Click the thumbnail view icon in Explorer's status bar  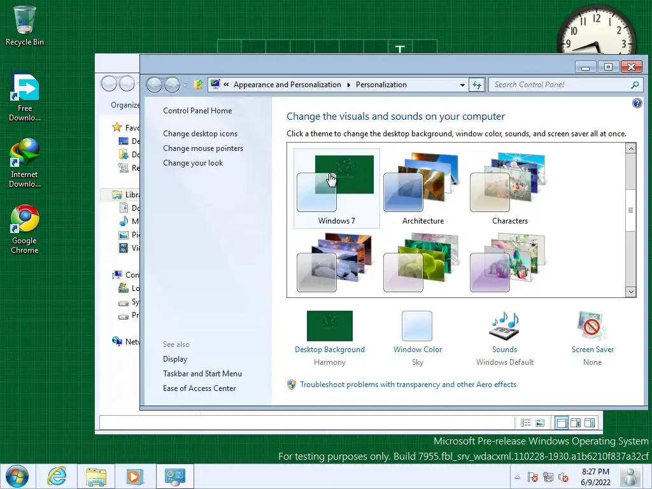(540, 423)
